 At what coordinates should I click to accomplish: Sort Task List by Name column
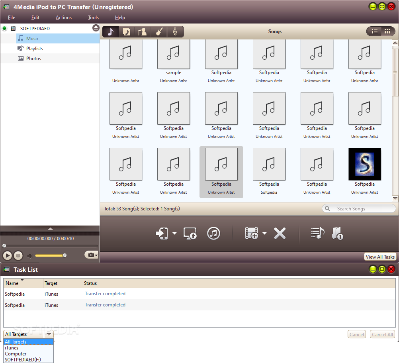[x=23, y=283]
